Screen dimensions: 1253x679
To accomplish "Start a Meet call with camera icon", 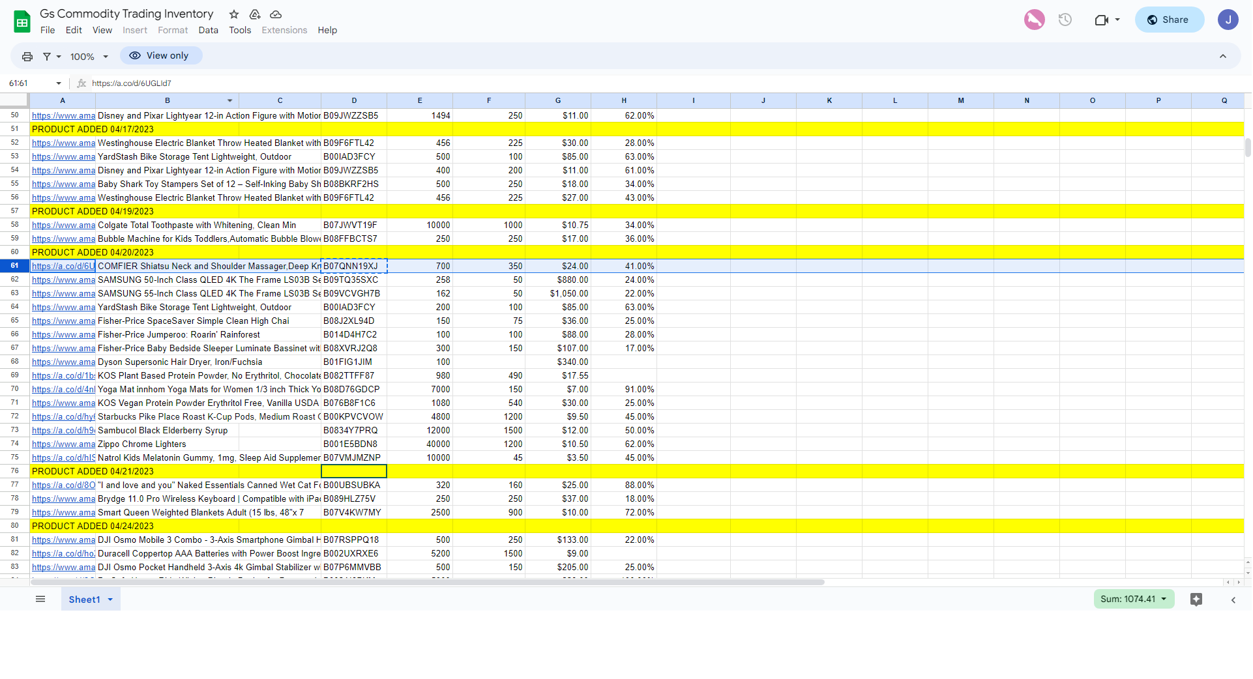I will [1102, 20].
